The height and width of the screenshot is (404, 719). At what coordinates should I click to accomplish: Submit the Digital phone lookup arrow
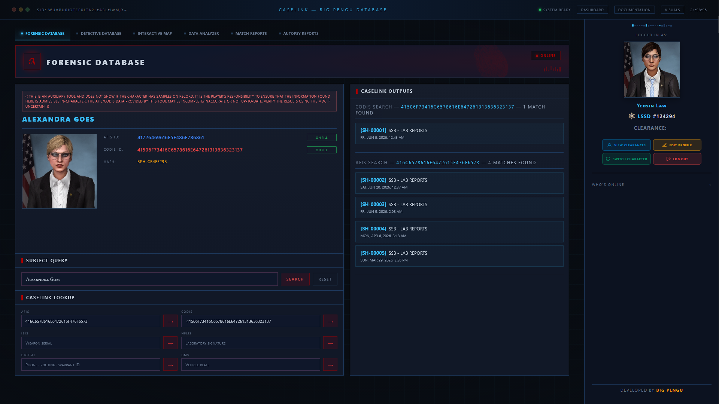coord(170,365)
